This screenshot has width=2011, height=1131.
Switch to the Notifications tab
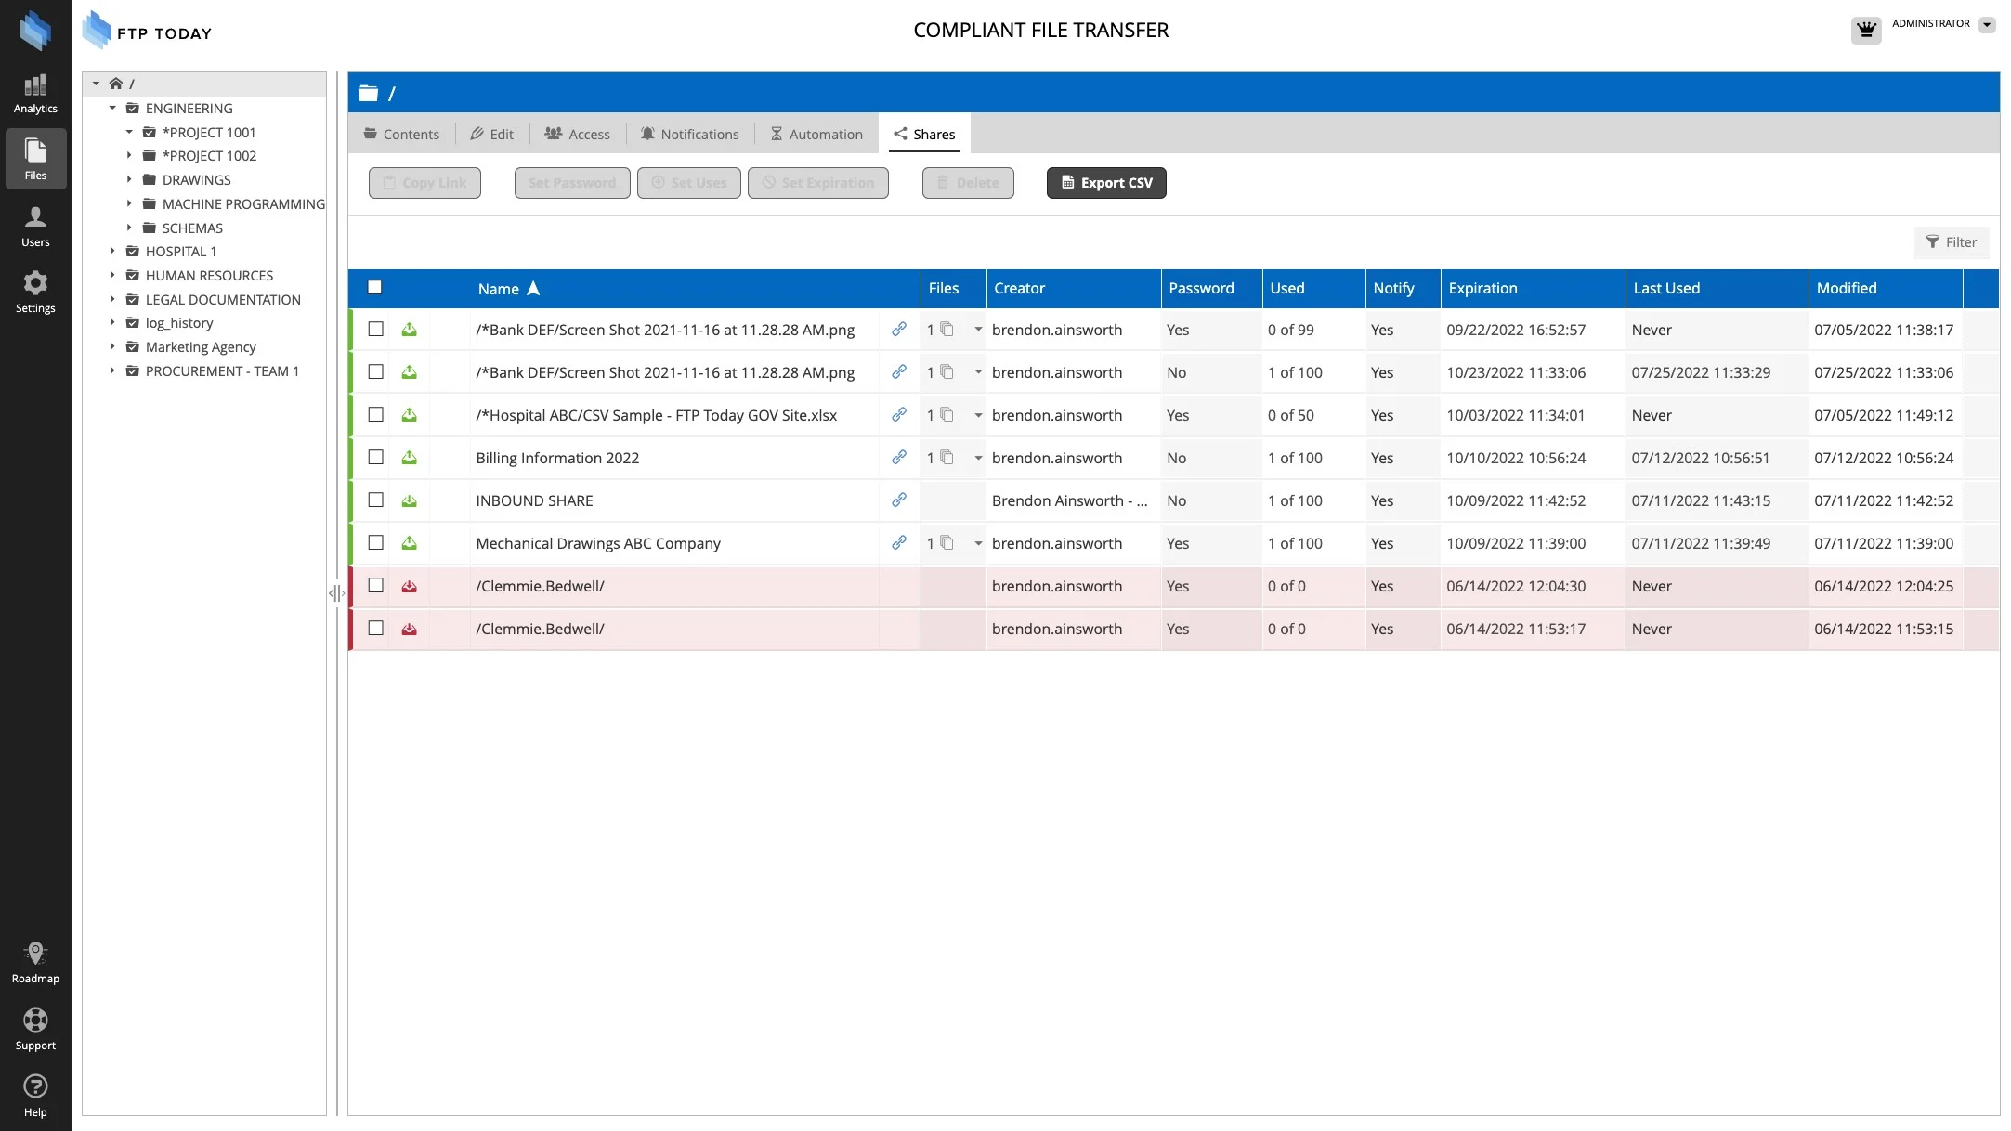click(689, 135)
